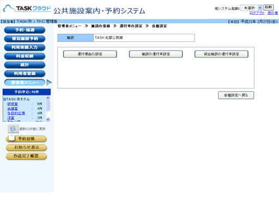Click the link right of ログアウト
This screenshot has height=209, width=279.
pyautogui.click(x=272, y=13)
